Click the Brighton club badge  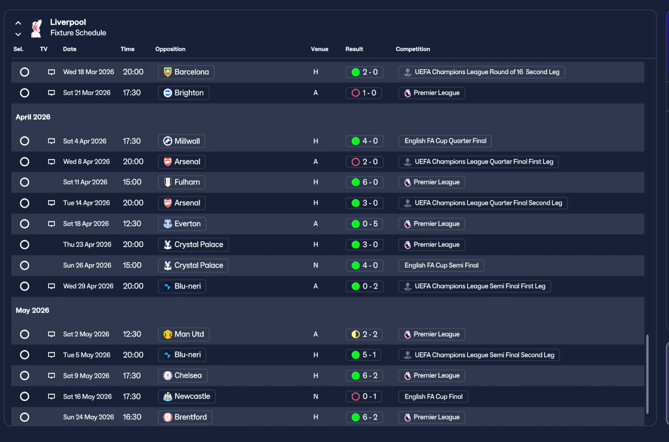(x=167, y=93)
